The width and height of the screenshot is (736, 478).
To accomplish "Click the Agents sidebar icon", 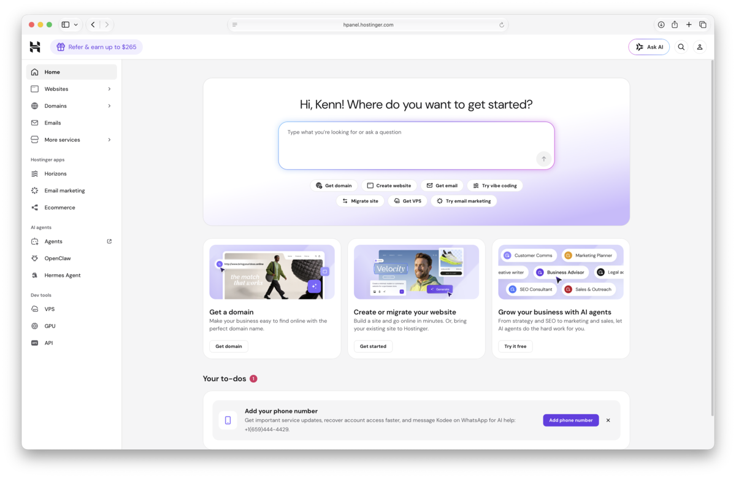I will click(35, 241).
